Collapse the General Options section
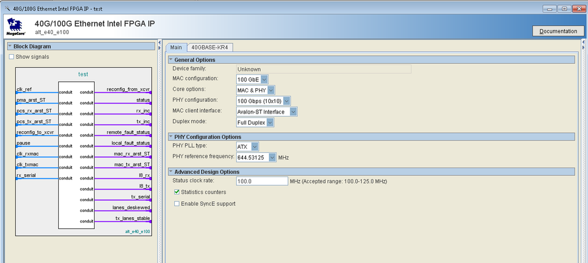 tap(171, 59)
